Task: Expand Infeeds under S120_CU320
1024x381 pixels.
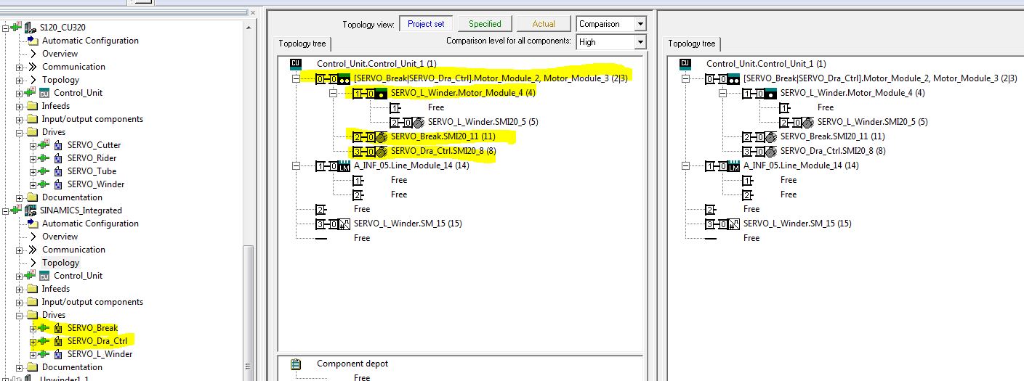Action: pyautogui.click(x=20, y=106)
